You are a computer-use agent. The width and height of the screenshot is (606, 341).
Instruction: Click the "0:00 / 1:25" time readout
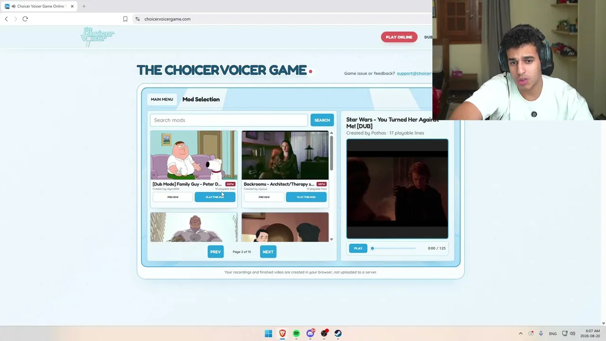pos(437,248)
